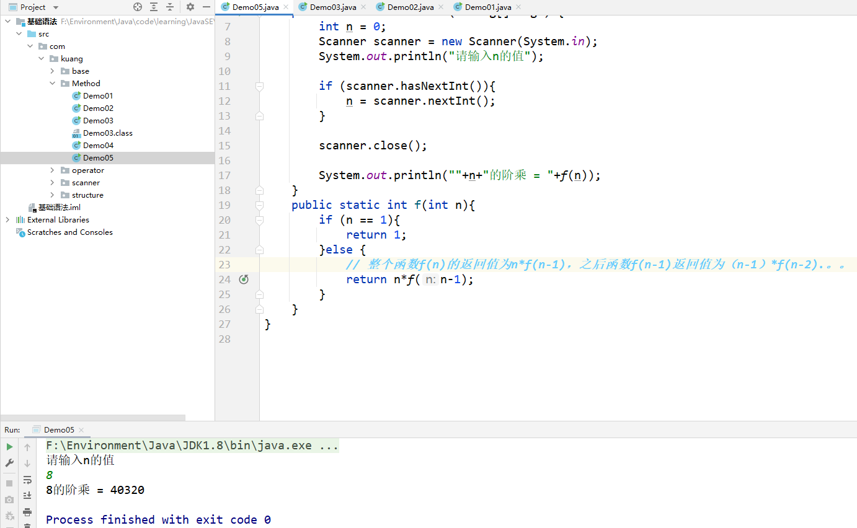Click the console output '8的阶乘 = 40320'
This screenshot has height=528, width=857.
click(95, 490)
